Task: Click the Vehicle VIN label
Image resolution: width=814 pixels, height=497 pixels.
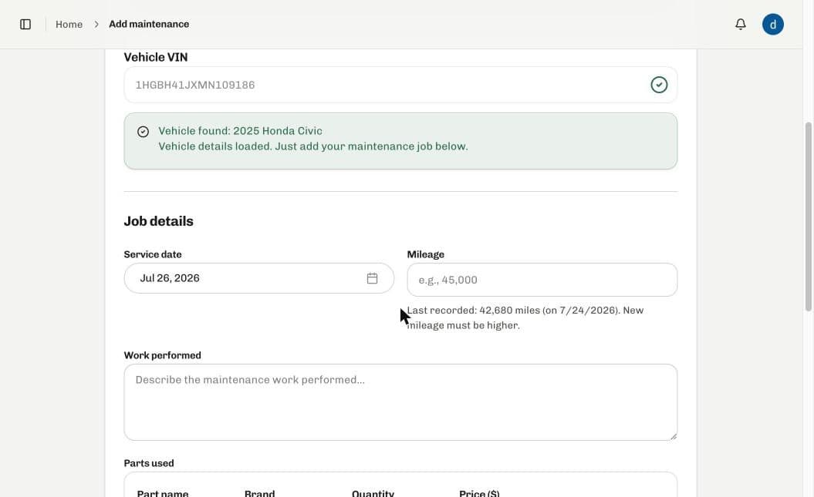Action: tap(156, 57)
